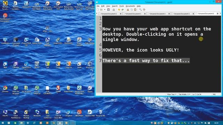Select the Task Manager desktop icon
Screen dimensions: 223x125
coord(47,42)
